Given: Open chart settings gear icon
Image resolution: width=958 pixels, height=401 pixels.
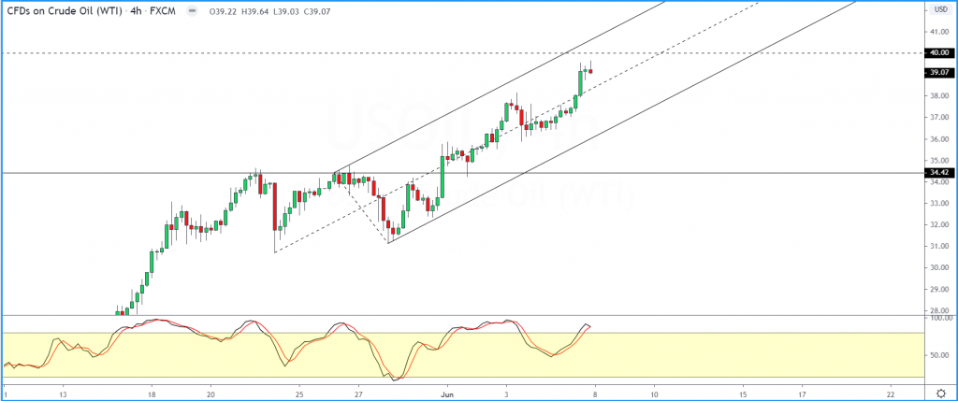Looking at the screenshot, I should [941, 393].
